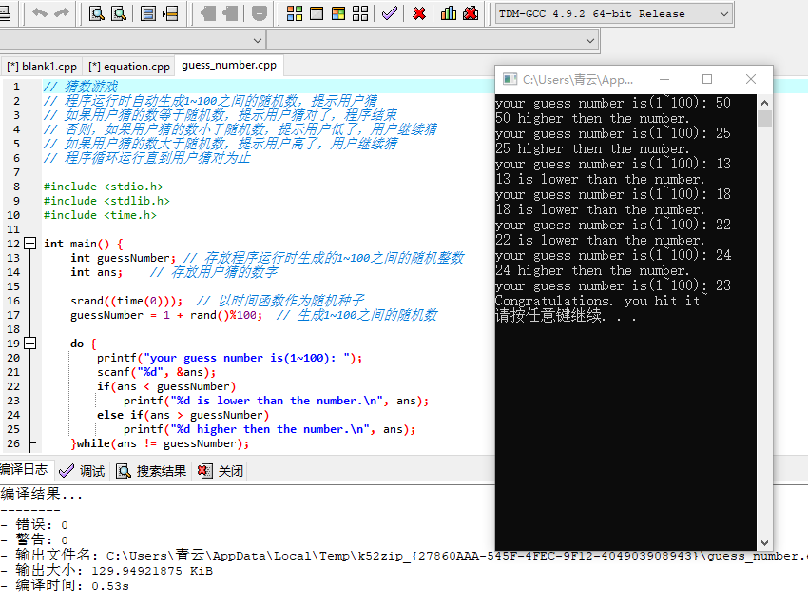The width and height of the screenshot is (808, 609).
Task: Close the console window
Action: pos(751,79)
